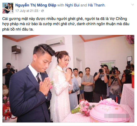
Task: Click the public globe privacy icon
Action: pyautogui.click(x=43, y=11)
